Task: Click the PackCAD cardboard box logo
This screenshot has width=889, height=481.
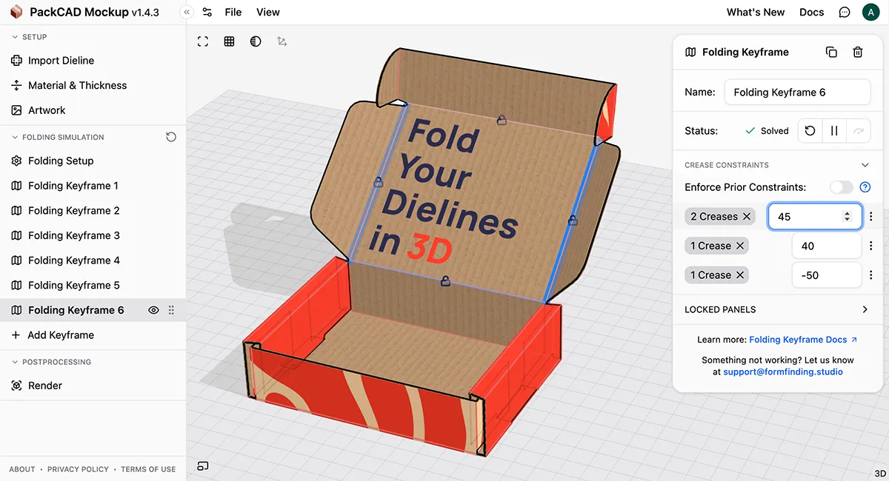Action: (x=16, y=12)
